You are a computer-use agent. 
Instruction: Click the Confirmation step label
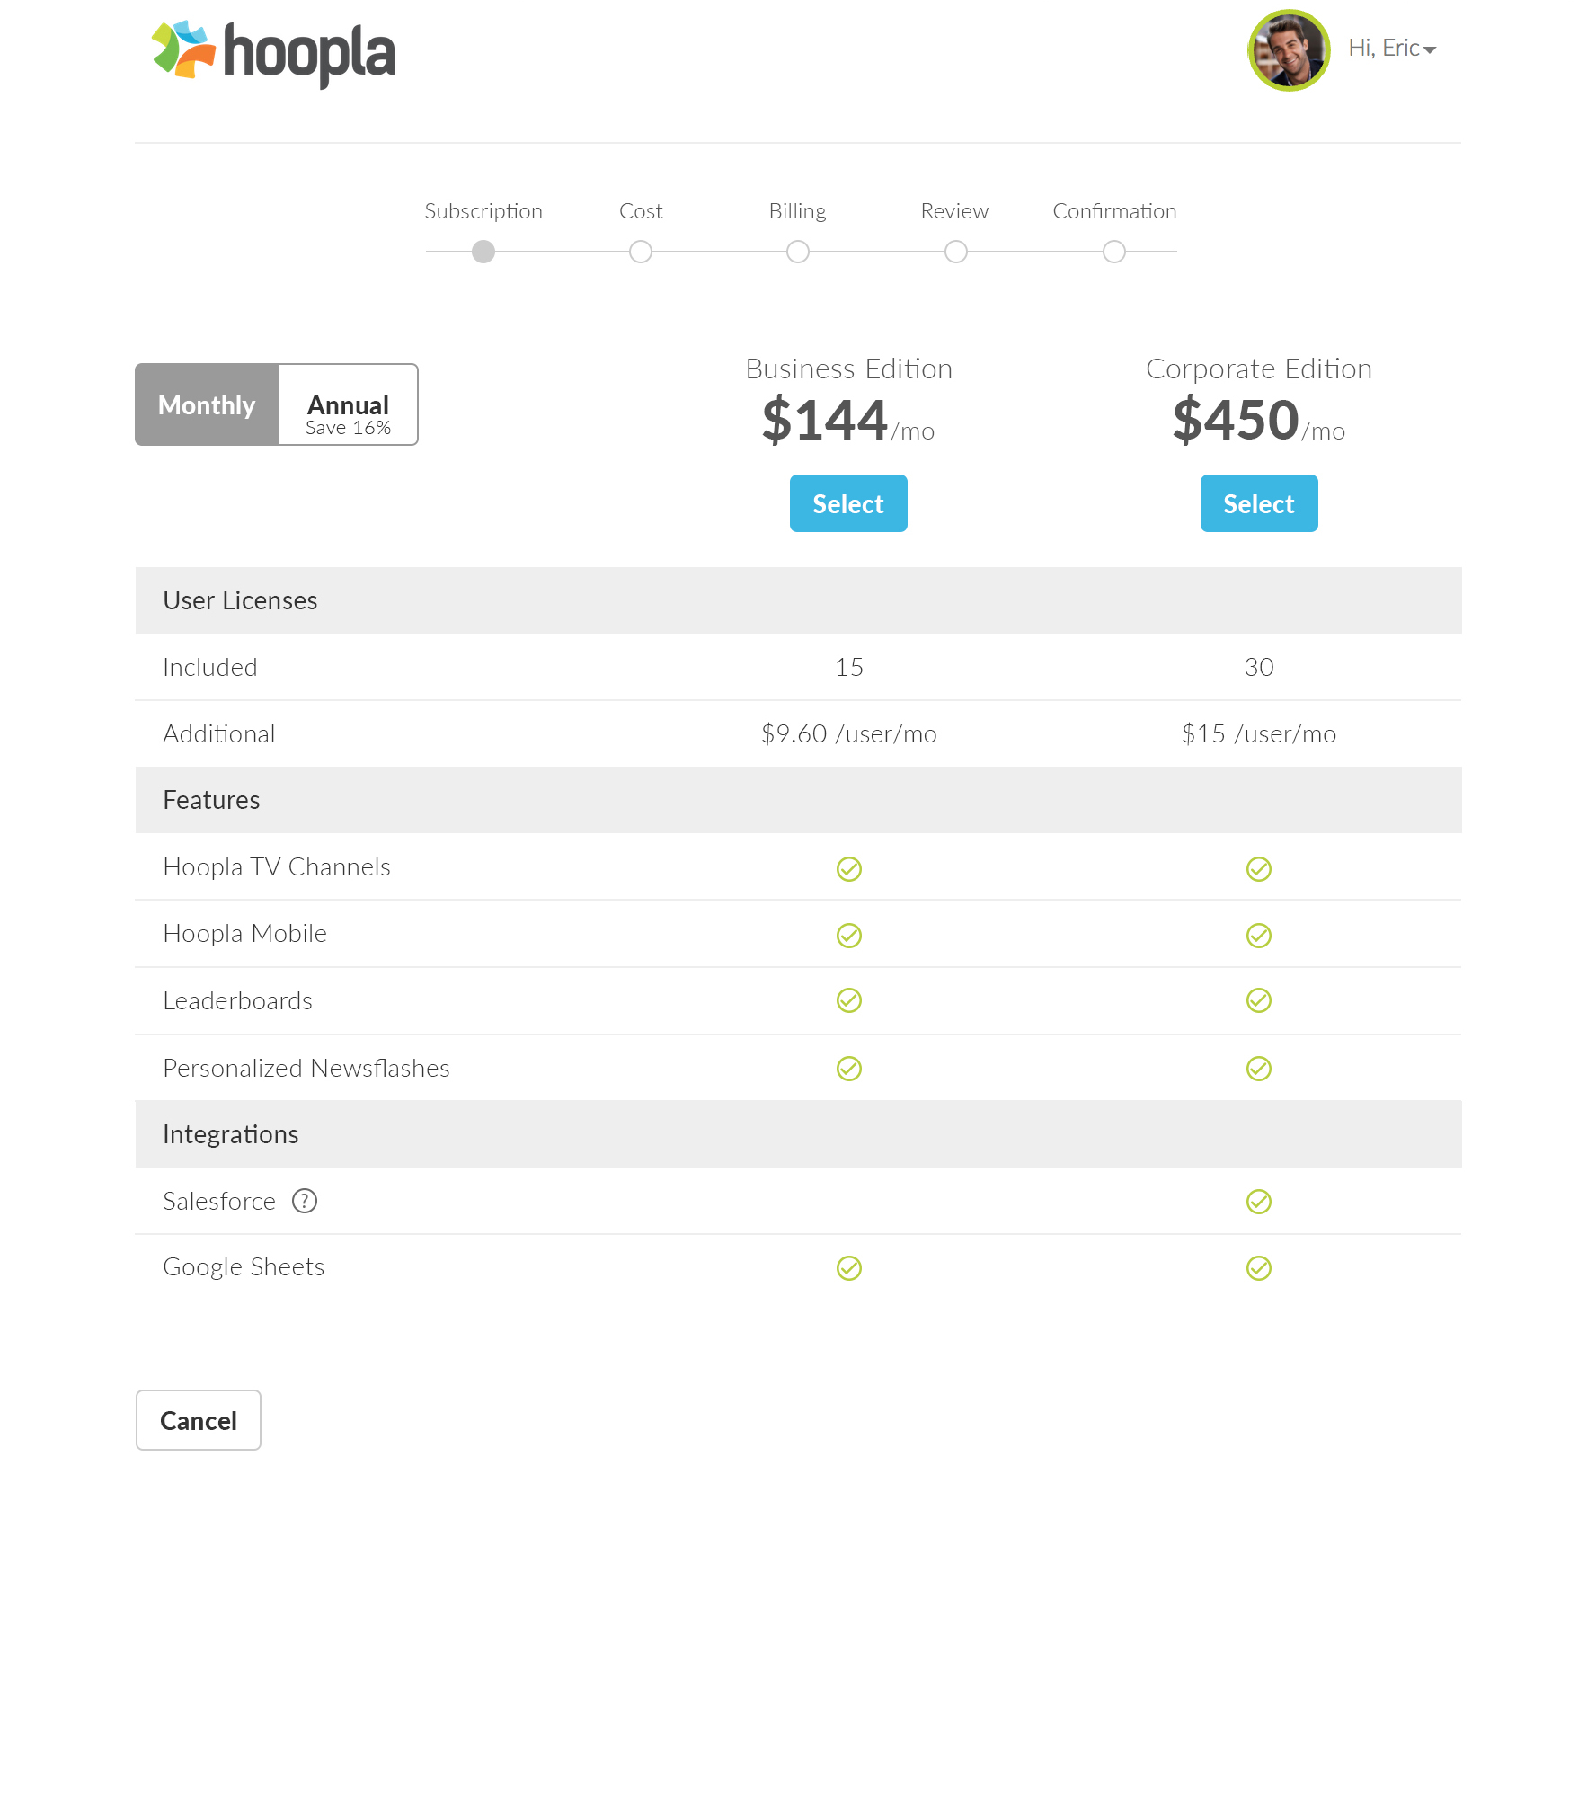[x=1114, y=211]
